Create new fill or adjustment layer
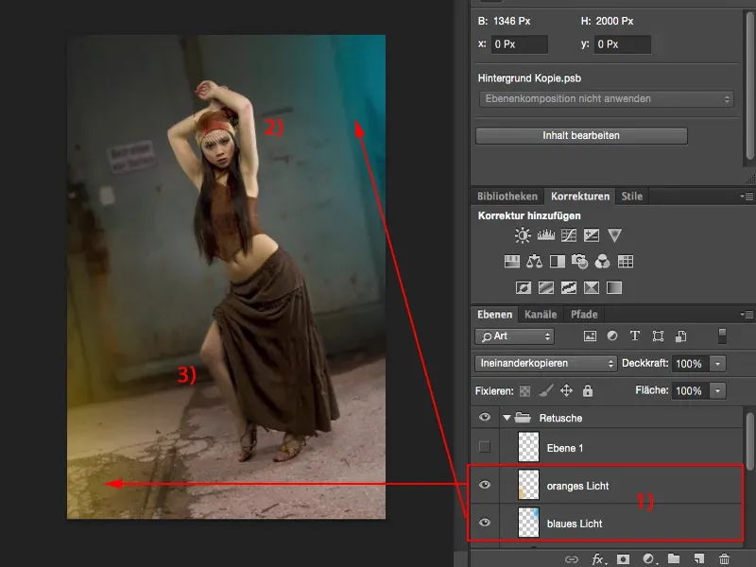Viewport: 756px width, 567px height. [x=649, y=558]
